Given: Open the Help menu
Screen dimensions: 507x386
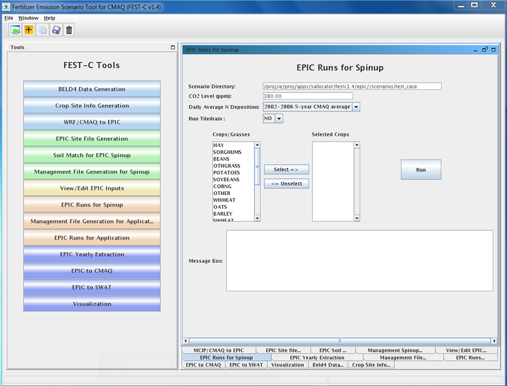Looking at the screenshot, I should pos(49,18).
